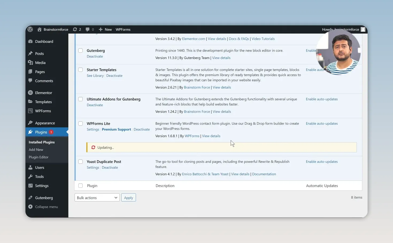Image resolution: width=393 pixels, height=243 pixels.
Task: View details for Starter Templates version 2.6.21
Action: tap(222, 87)
